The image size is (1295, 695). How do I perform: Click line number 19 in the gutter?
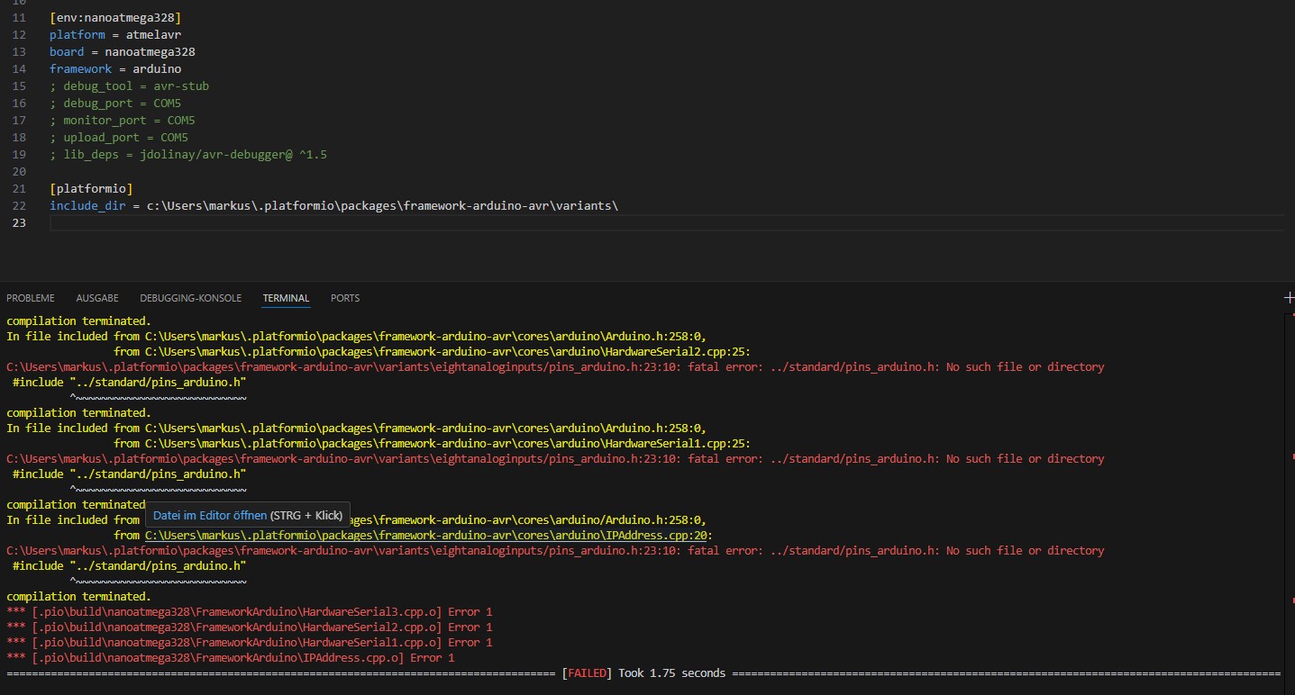tap(19, 155)
